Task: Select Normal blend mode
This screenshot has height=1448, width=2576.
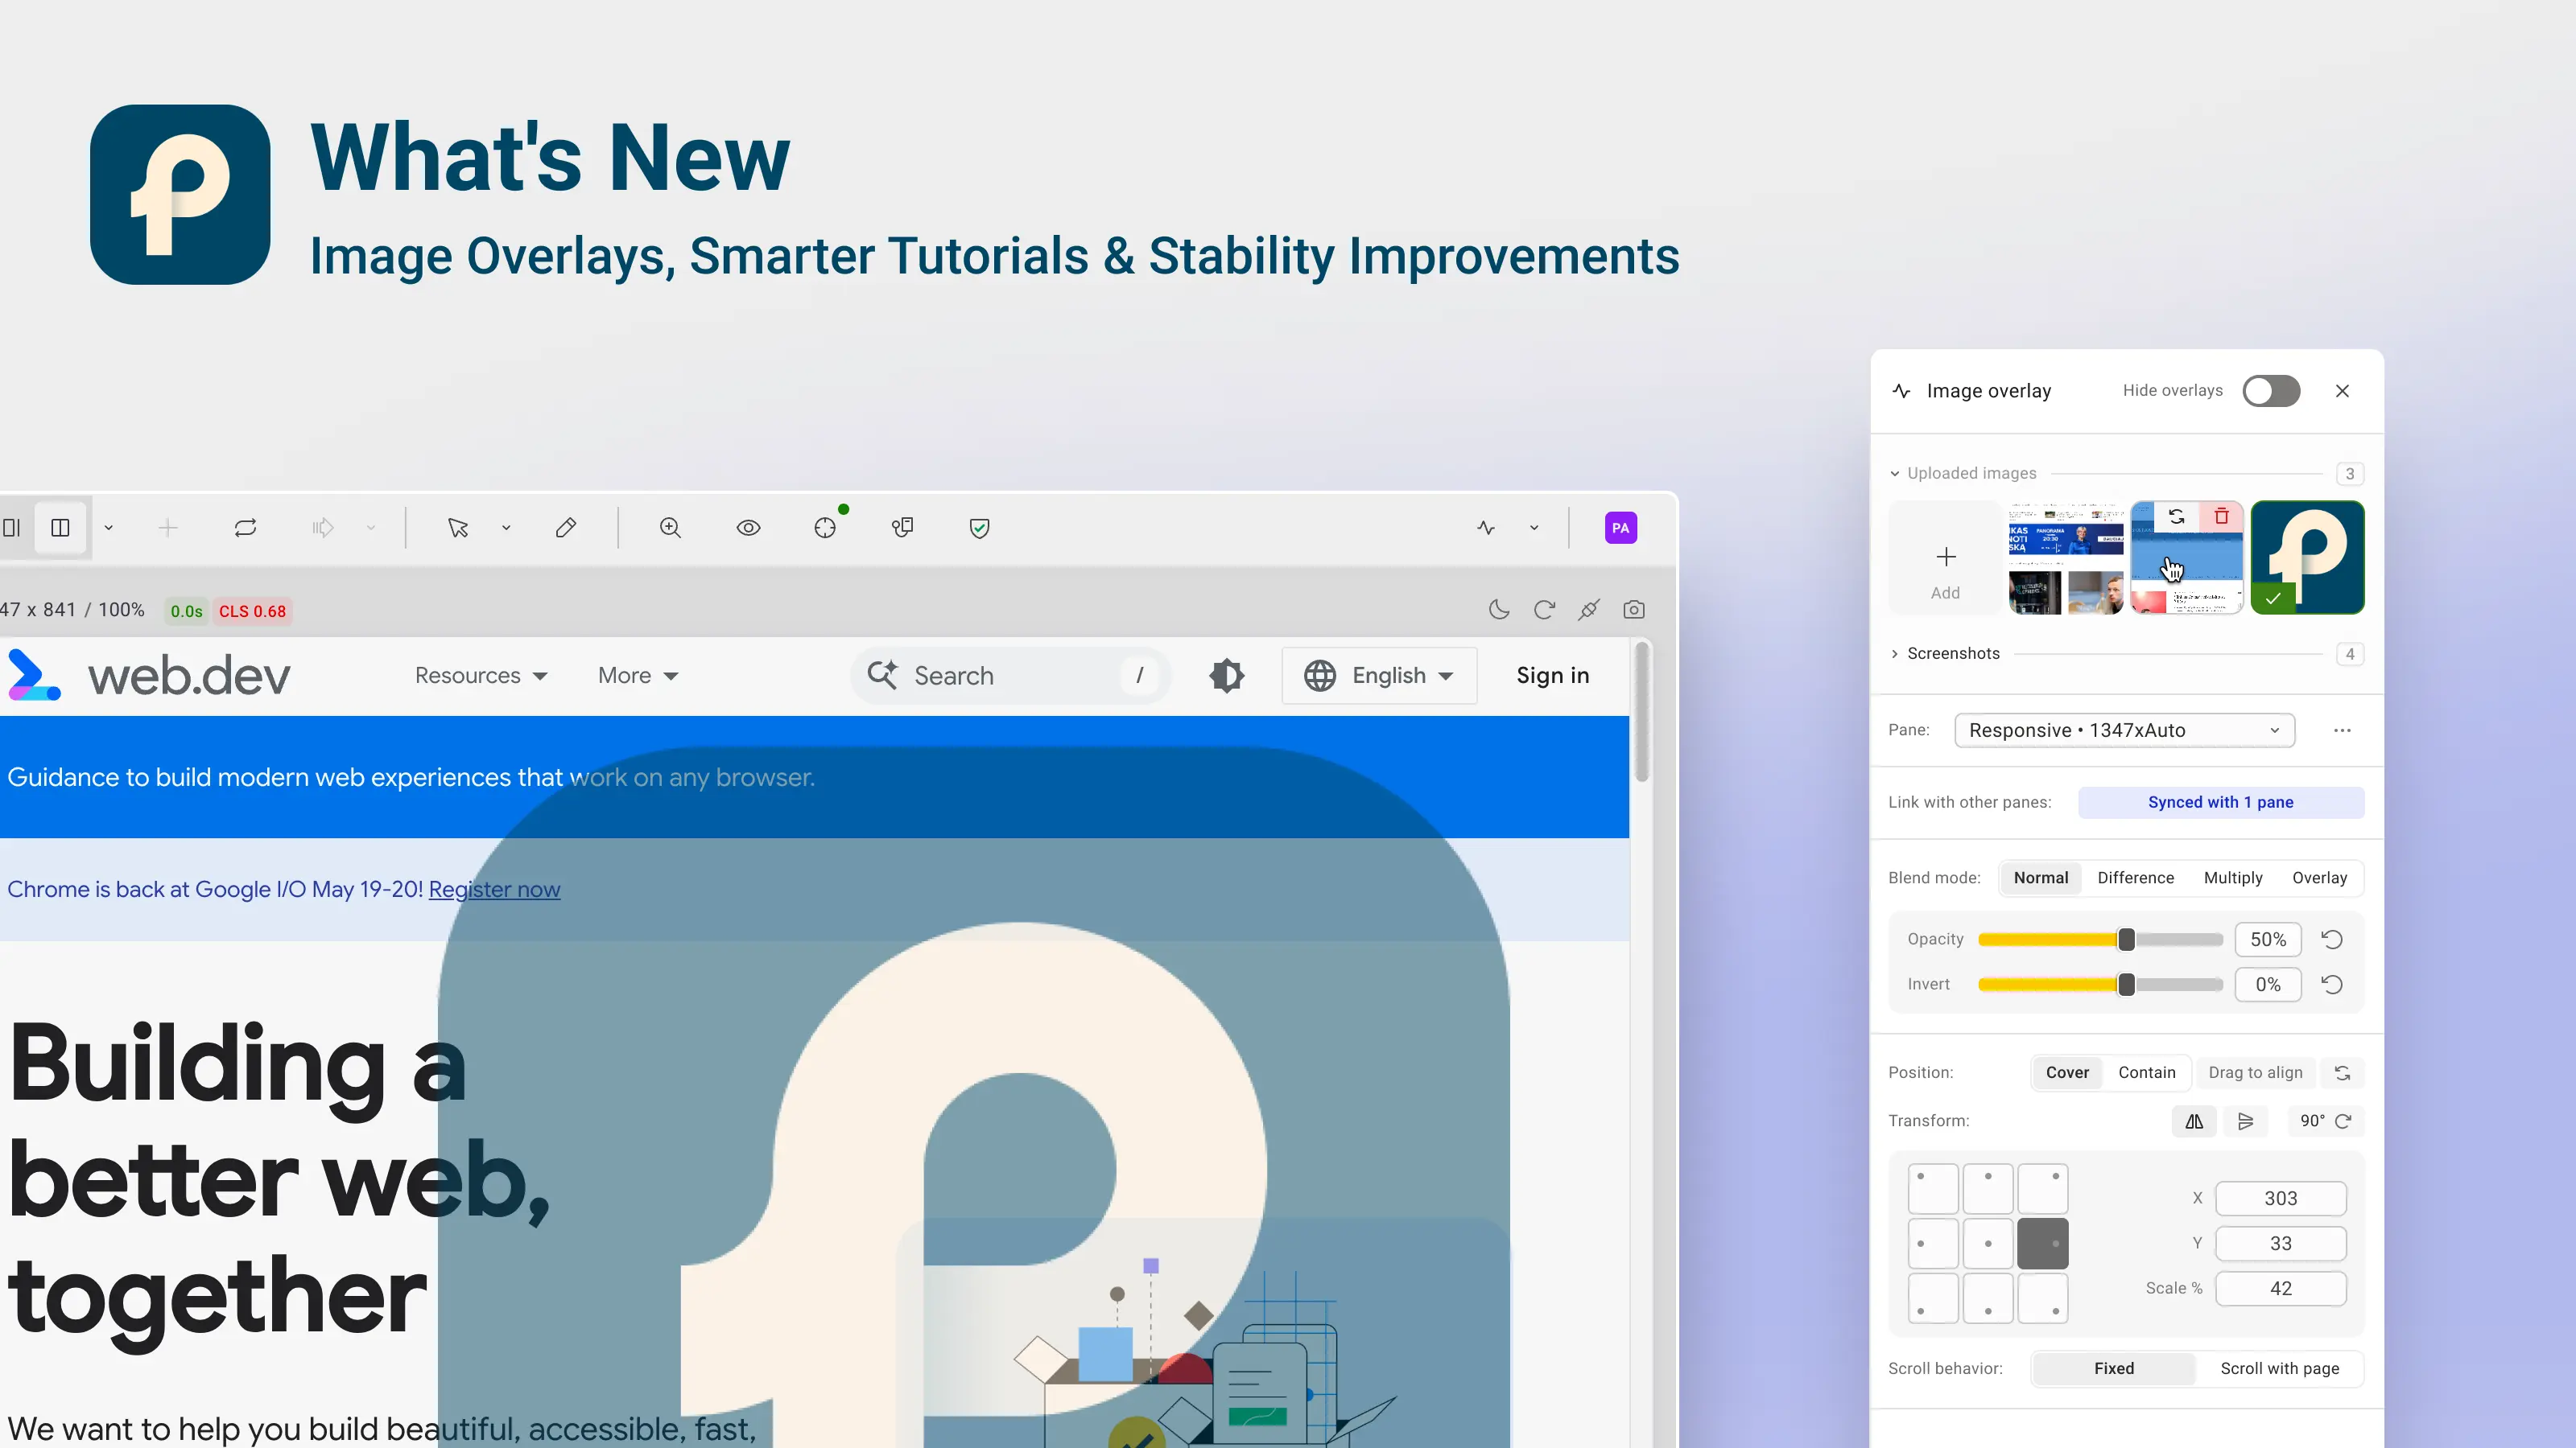Action: coord(2041,878)
